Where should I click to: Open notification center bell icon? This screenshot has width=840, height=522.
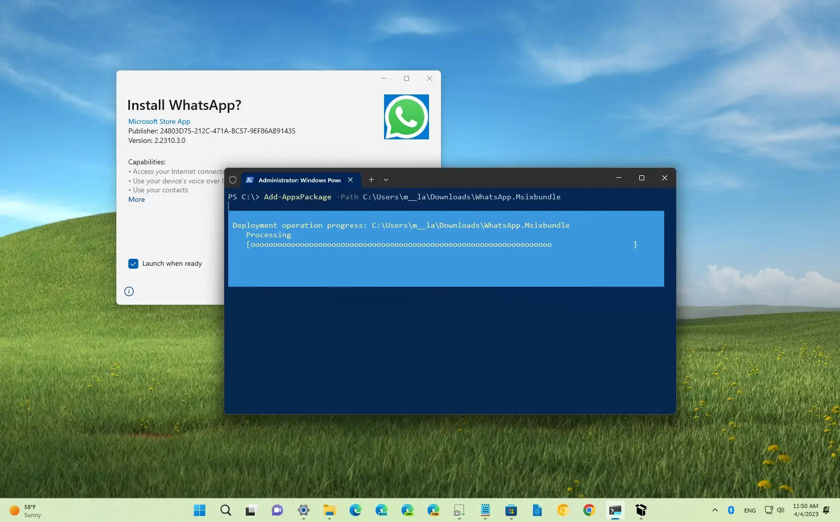pyautogui.click(x=827, y=510)
